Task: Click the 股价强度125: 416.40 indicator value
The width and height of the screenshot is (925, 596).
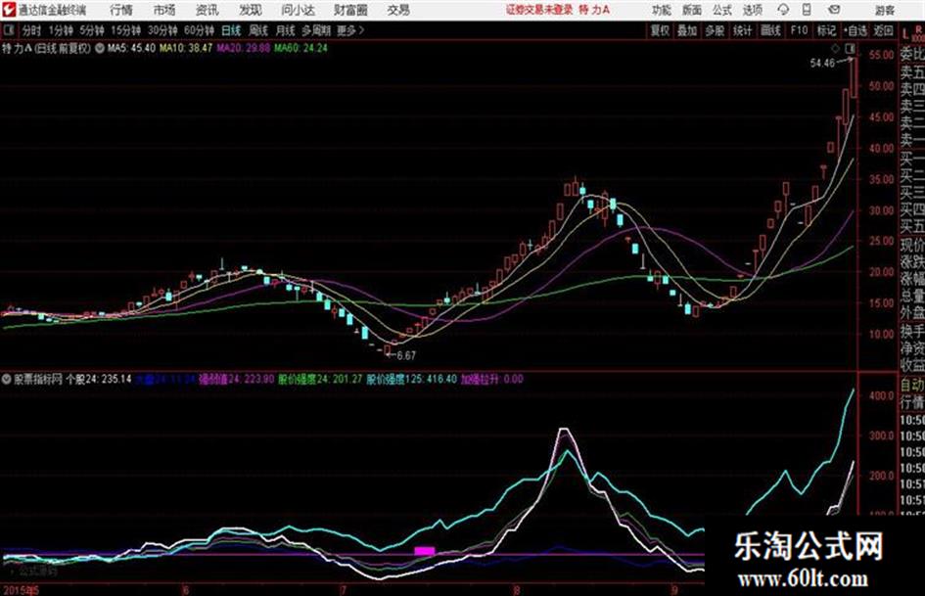Action: click(412, 380)
